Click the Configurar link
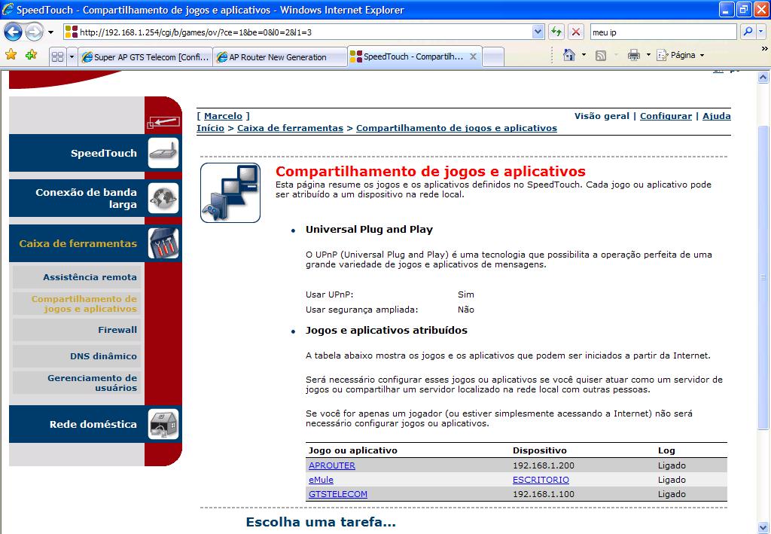Image resolution: width=771 pixels, height=534 pixels. [x=666, y=116]
